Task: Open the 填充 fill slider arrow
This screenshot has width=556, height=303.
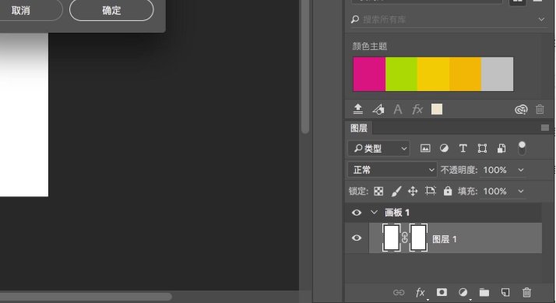Action: (520, 192)
